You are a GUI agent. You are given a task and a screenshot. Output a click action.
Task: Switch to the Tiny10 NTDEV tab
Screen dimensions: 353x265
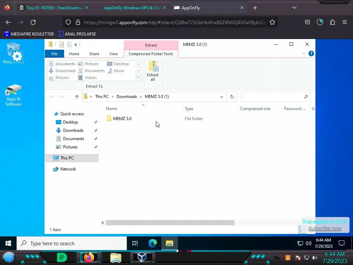point(53,8)
